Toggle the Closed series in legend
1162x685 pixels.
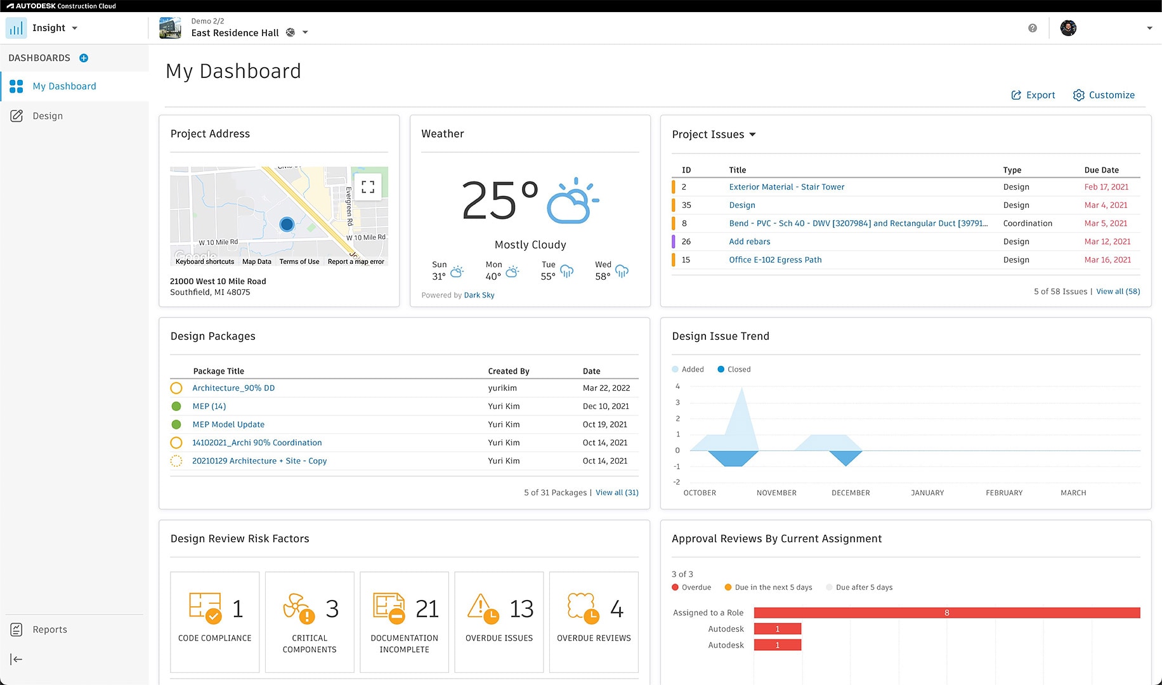[x=734, y=370]
